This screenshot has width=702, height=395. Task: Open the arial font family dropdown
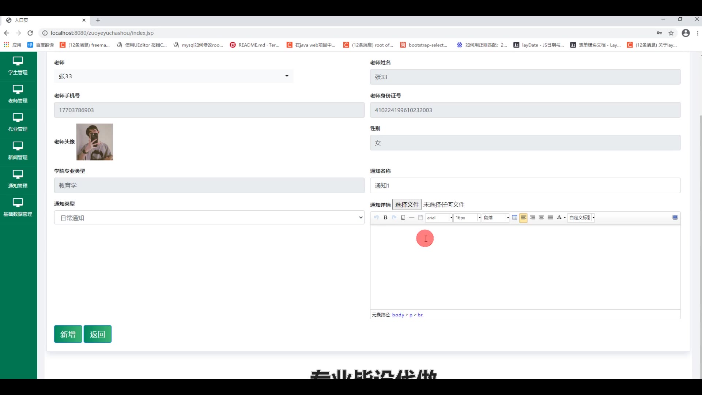tap(439, 218)
